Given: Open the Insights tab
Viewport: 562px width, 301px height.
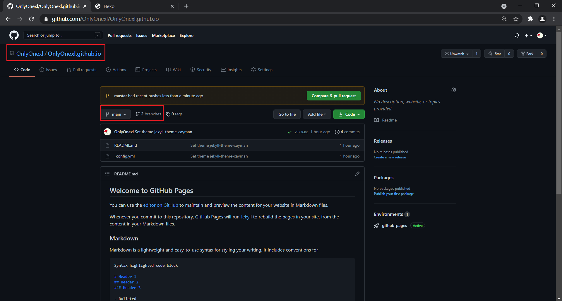Looking at the screenshot, I should [231, 70].
